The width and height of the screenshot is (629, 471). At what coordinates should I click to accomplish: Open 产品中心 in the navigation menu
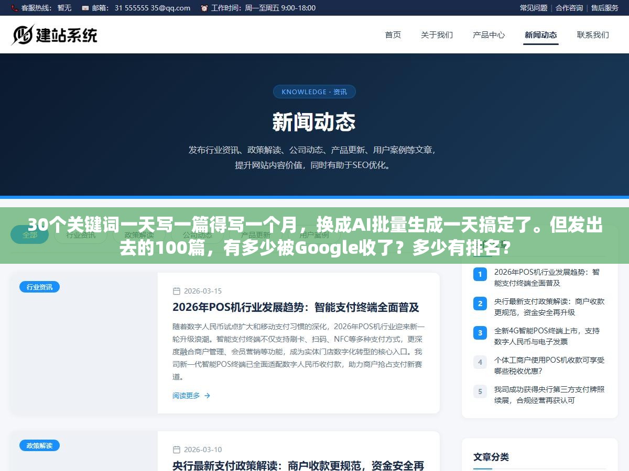click(489, 35)
